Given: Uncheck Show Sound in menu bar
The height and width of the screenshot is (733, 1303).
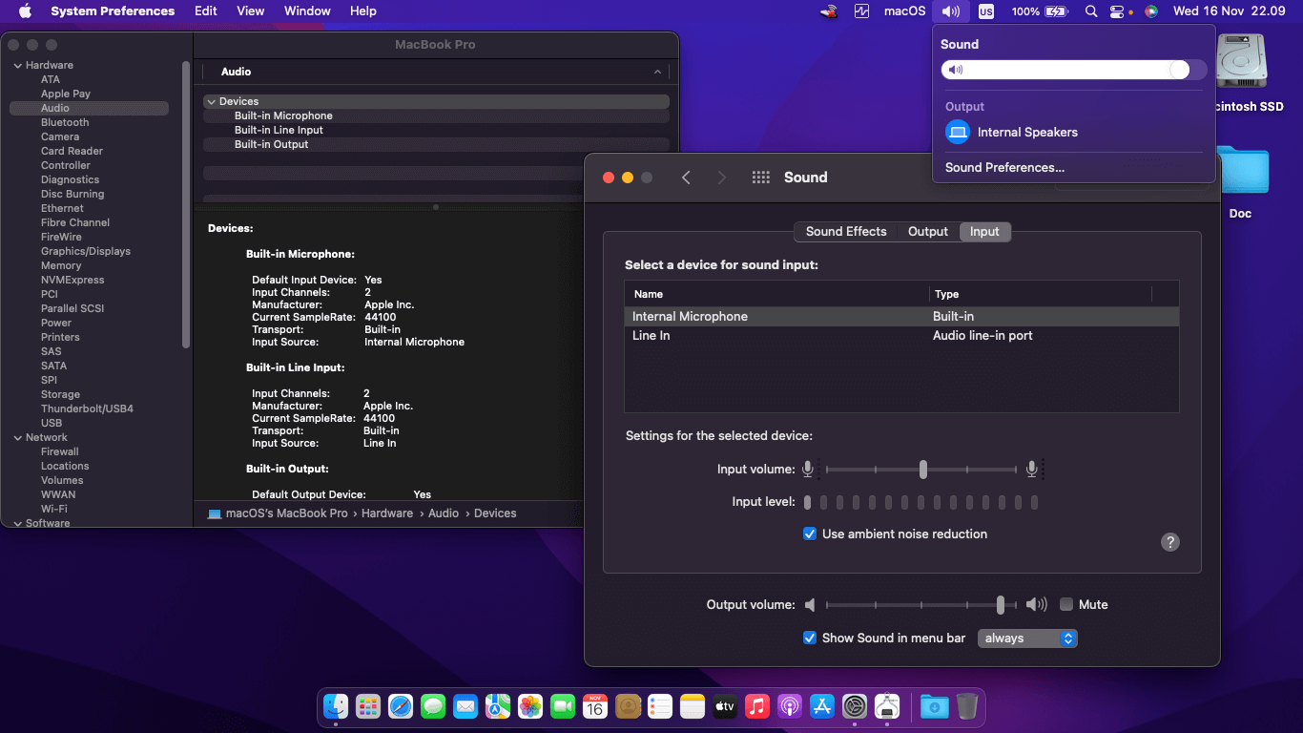Looking at the screenshot, I should pyautogui.click(x=810, y=639).
